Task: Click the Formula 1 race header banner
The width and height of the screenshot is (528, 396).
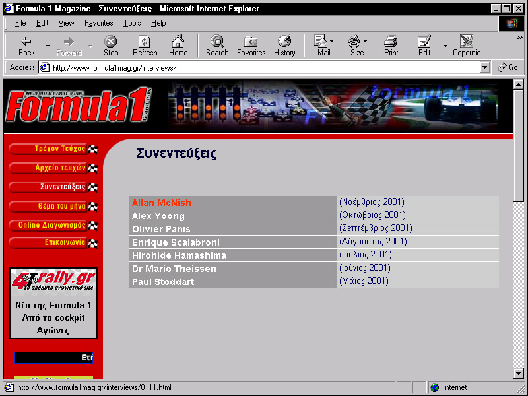Action: tap(333, 105)
